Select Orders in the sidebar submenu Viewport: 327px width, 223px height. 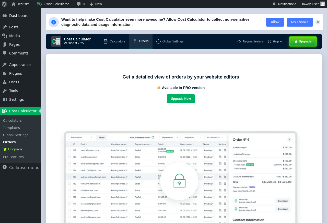(9, 142)
